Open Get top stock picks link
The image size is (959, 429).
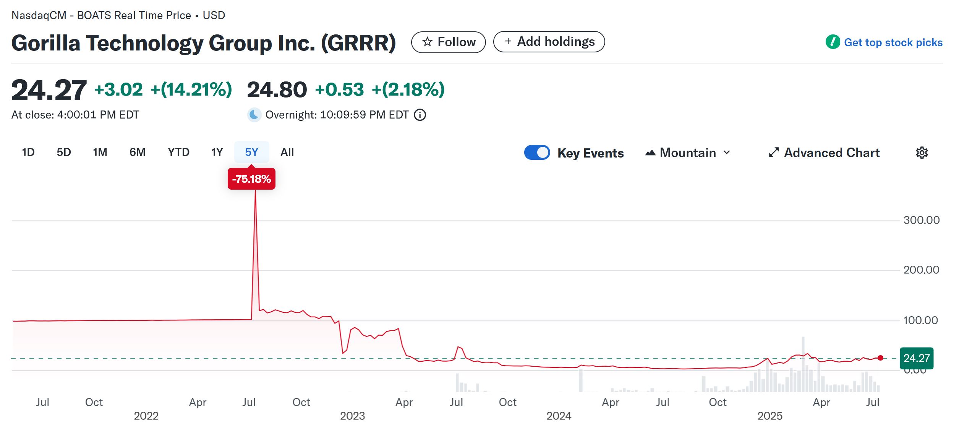tap(893, 42)
